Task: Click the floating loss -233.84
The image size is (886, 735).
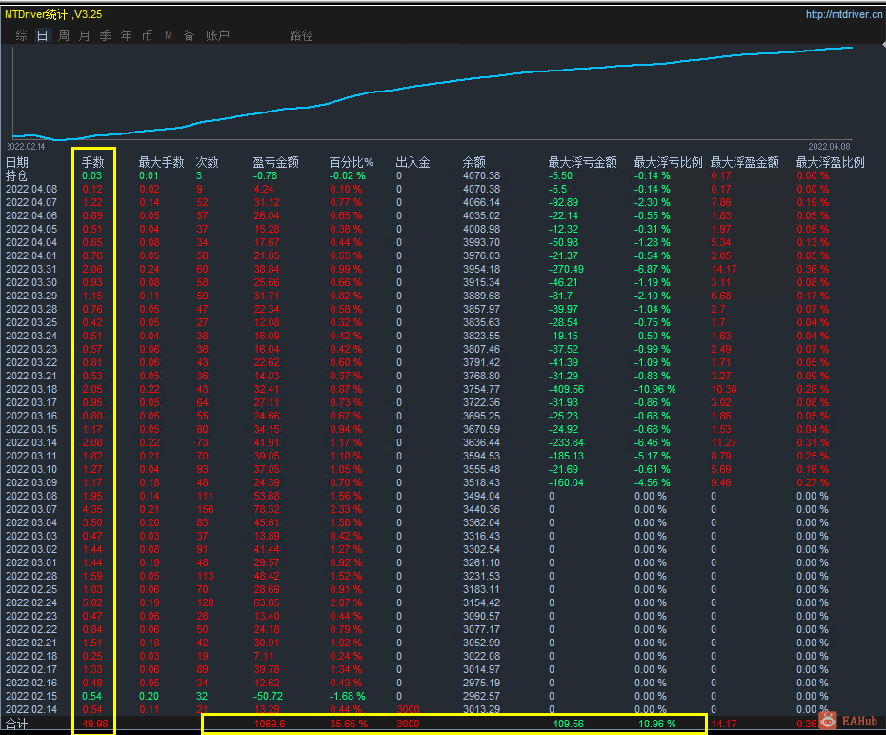Action: tap(566, 442)
